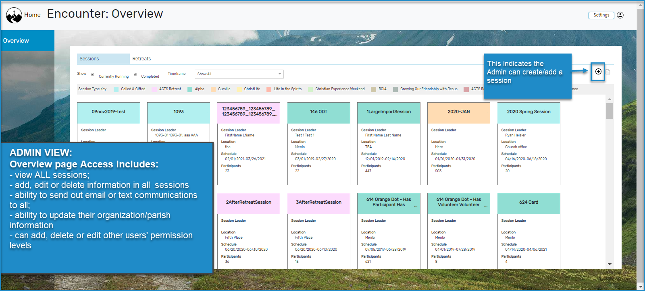Click participants count 503
This screenshot has width=645, height=291.
[438, 171]
